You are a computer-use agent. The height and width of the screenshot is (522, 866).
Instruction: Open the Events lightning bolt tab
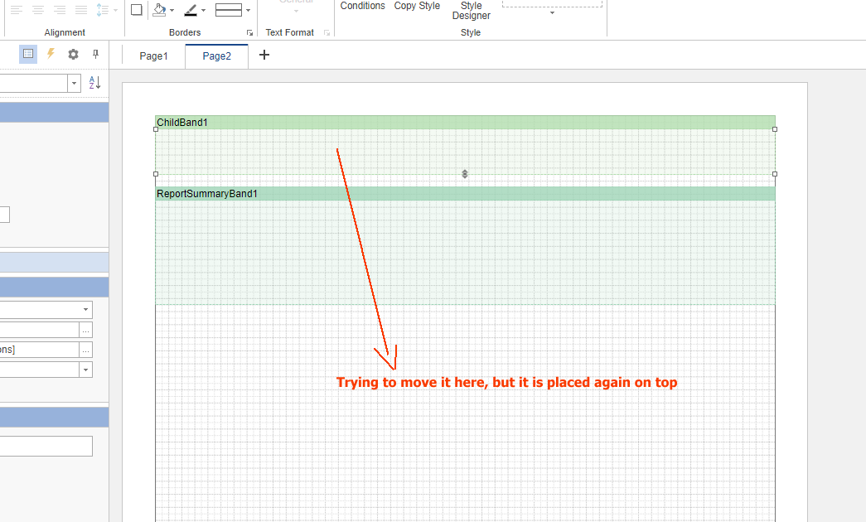51,54
